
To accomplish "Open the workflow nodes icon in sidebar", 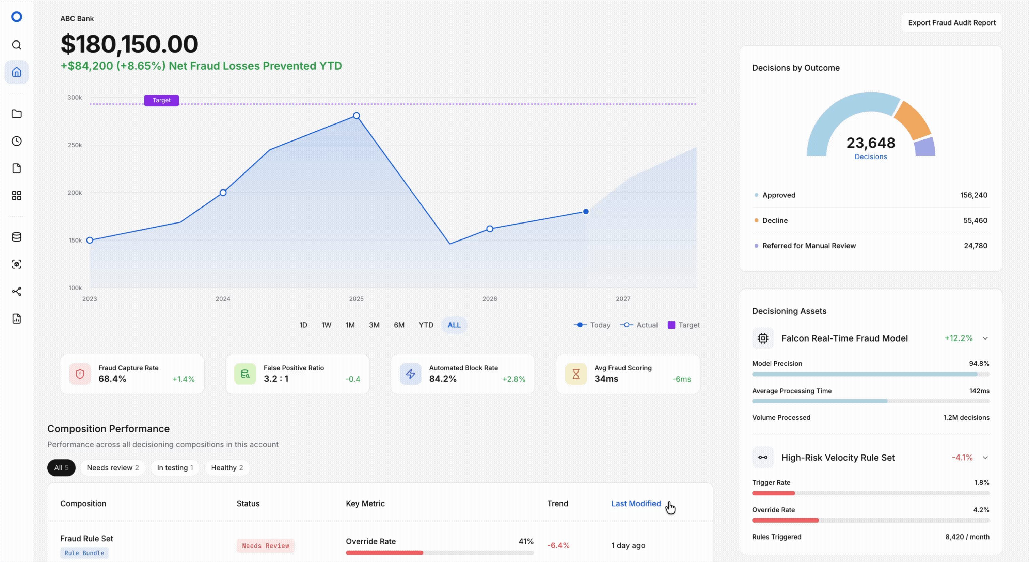I will click(x=16, y=292).
